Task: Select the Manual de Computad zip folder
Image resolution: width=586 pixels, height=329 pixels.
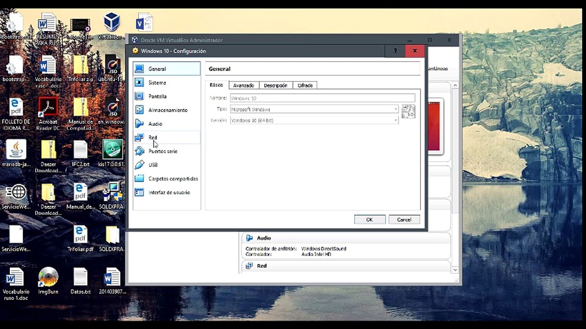Action: [81, 114]
